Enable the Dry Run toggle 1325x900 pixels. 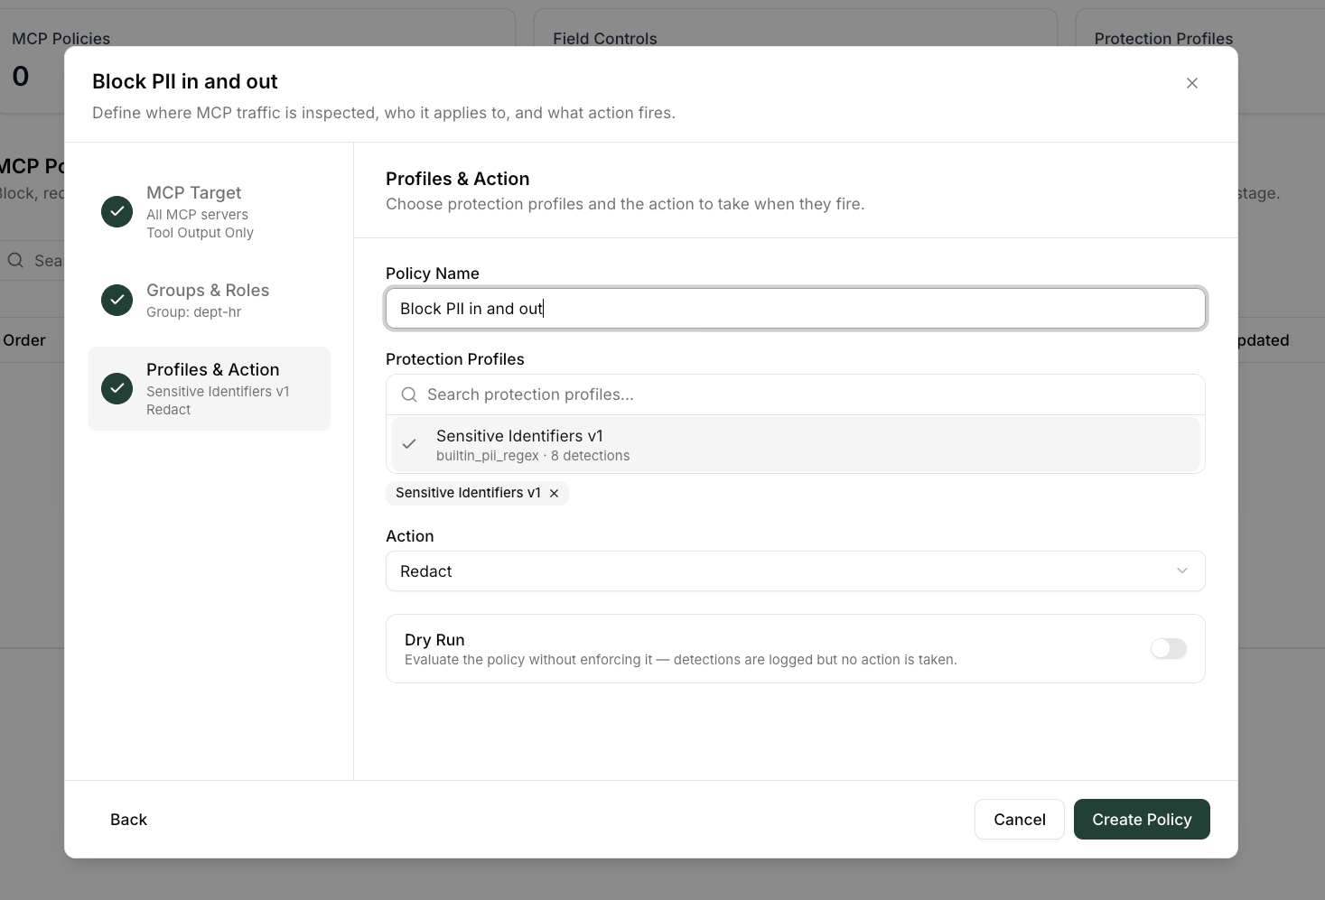1168,648
